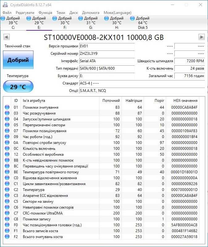Click the Поточний column header
Image resolution: width=208 pixels, height=247 pixels.
coord(111,101)
